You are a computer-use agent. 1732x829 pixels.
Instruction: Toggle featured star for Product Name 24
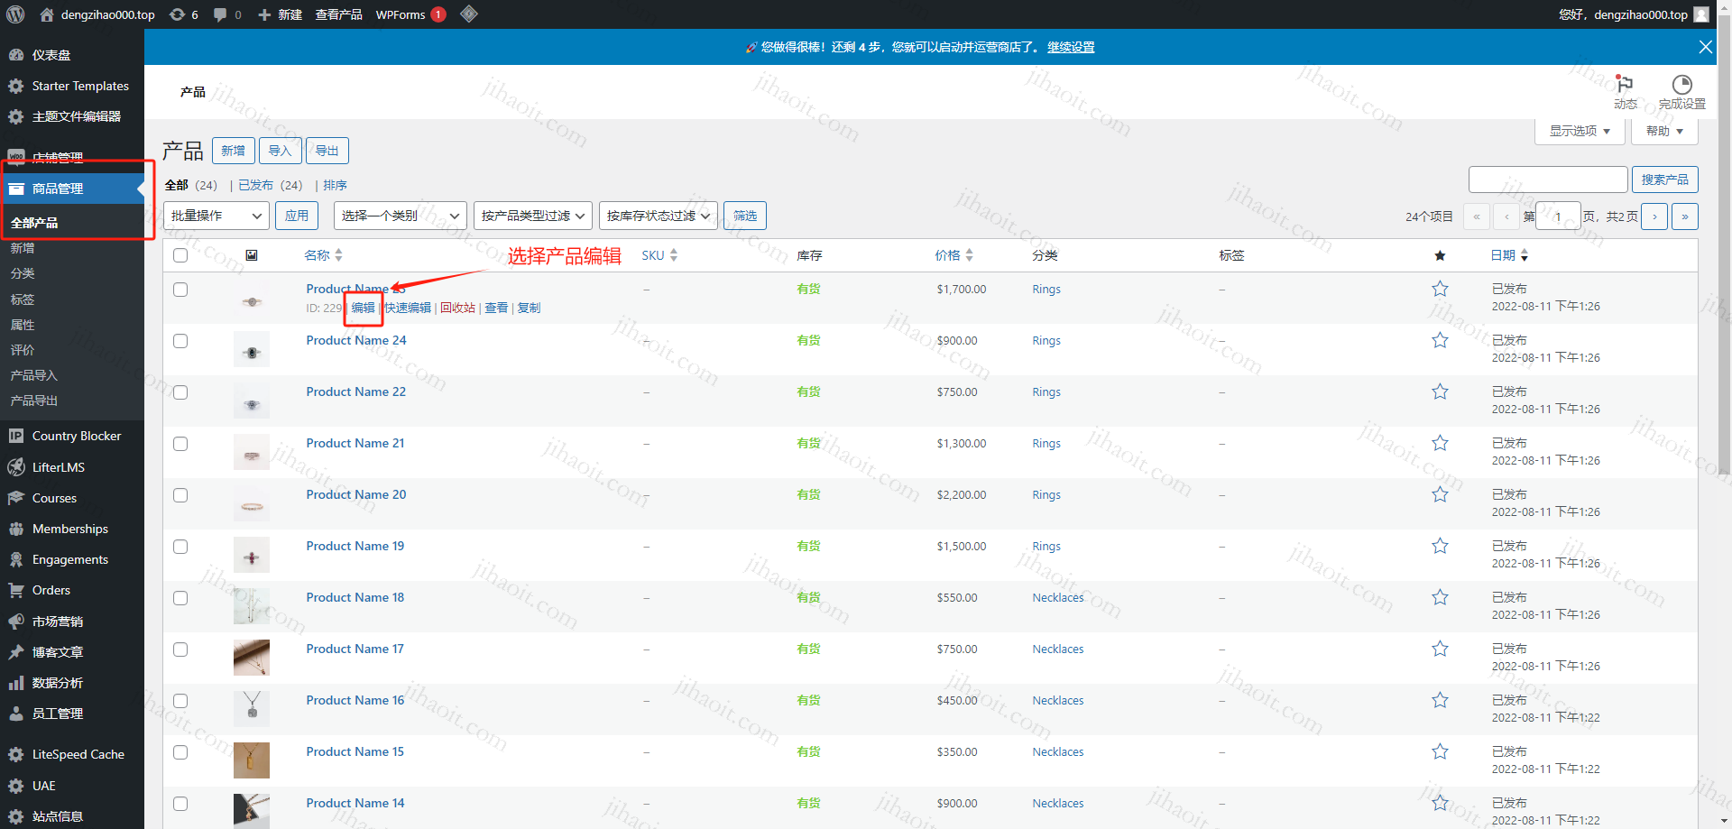[x=1440, y=340]
